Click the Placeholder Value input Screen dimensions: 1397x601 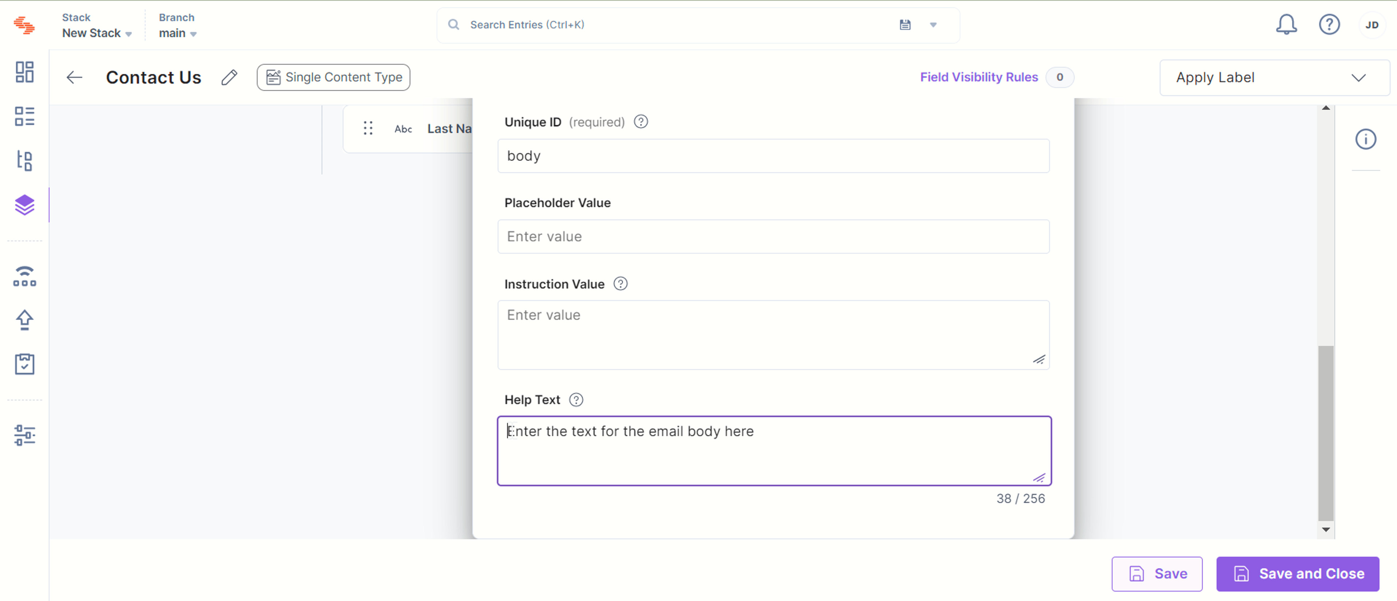773,237
